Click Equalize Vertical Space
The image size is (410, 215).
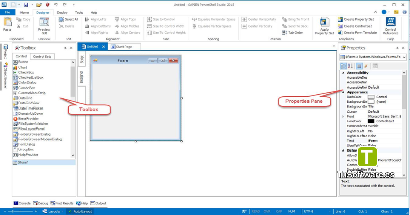pos(212,26)
